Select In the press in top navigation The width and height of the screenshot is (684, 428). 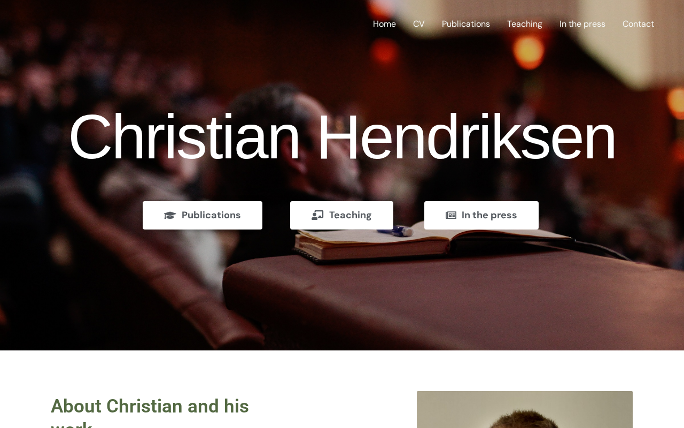pos(582,24)
